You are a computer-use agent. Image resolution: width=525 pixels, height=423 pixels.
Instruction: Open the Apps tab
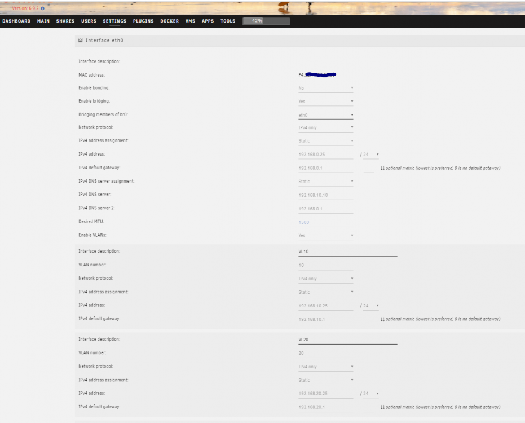[x=208, y=21]
